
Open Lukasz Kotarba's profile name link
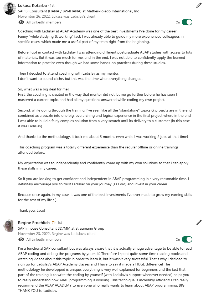tap(32, 6)
